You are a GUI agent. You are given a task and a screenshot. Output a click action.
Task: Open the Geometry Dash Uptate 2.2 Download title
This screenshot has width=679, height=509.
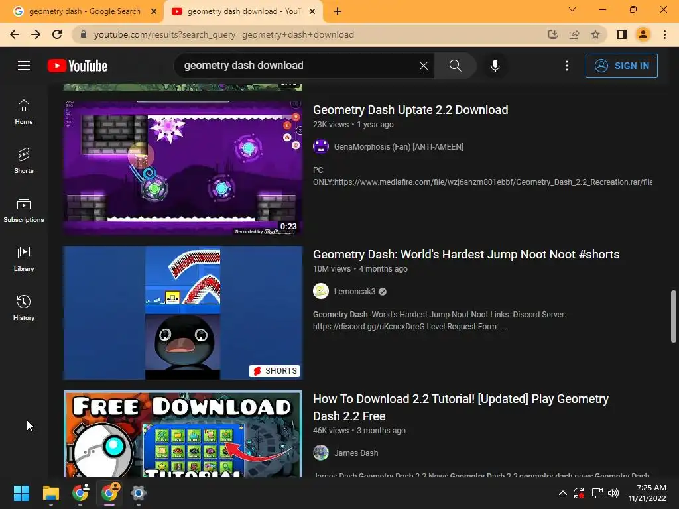(x=410, y=110)
